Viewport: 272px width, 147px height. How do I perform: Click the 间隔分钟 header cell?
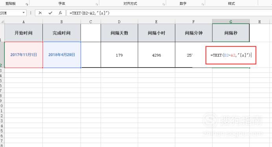[194, 33]
